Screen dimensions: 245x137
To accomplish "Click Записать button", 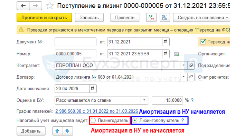I will (x=89, y=18).
